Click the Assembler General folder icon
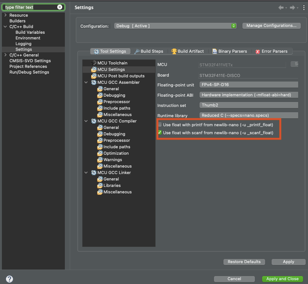 click(x=100, y=89)
